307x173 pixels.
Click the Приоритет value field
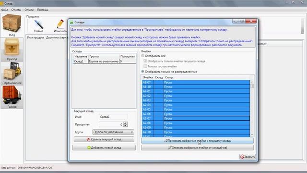pos(111,124)
